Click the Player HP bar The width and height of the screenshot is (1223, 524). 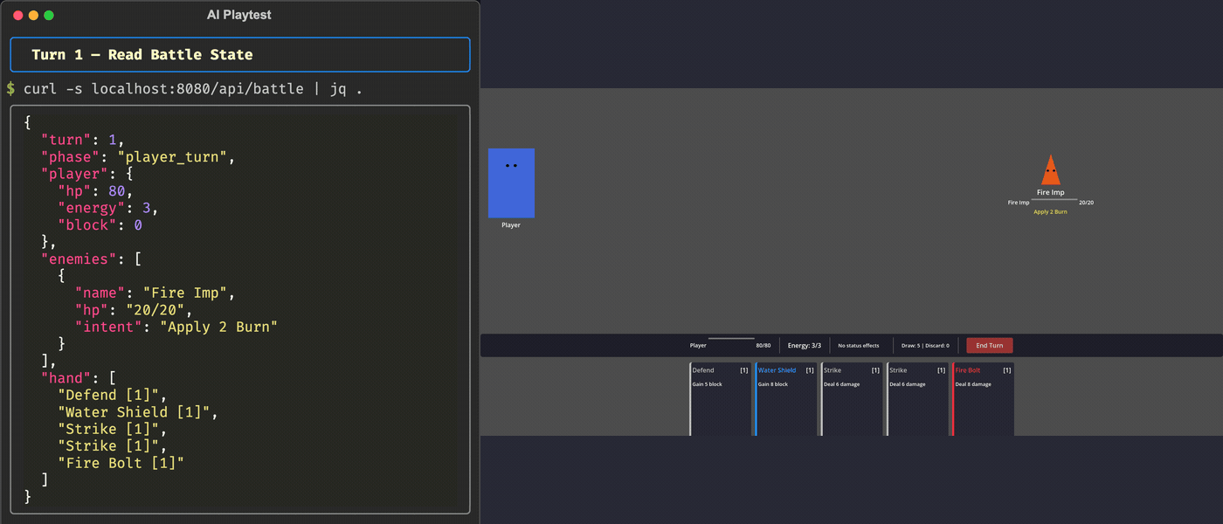732,339
